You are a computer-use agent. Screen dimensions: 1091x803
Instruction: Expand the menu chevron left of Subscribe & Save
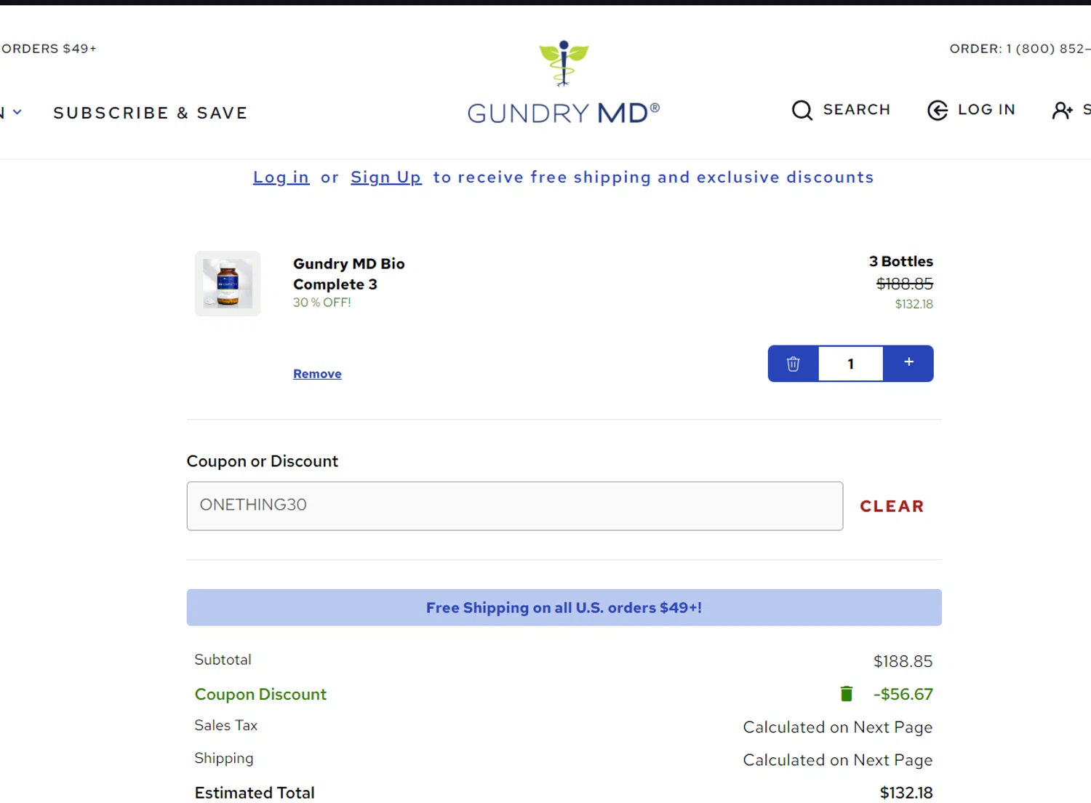[x=17, y=112]
